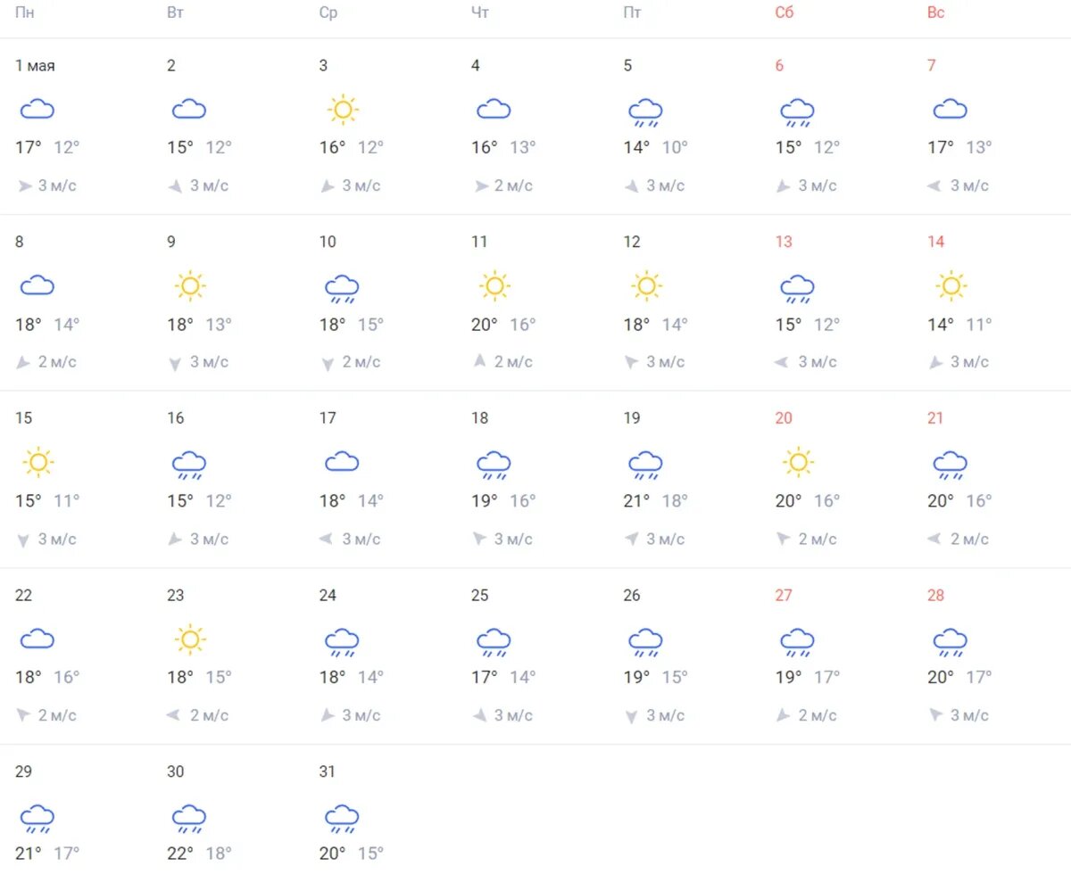Click the sun icon on May 23
Image resolution: width=1071 pixels, height=874 pixels.
point(189,639)
